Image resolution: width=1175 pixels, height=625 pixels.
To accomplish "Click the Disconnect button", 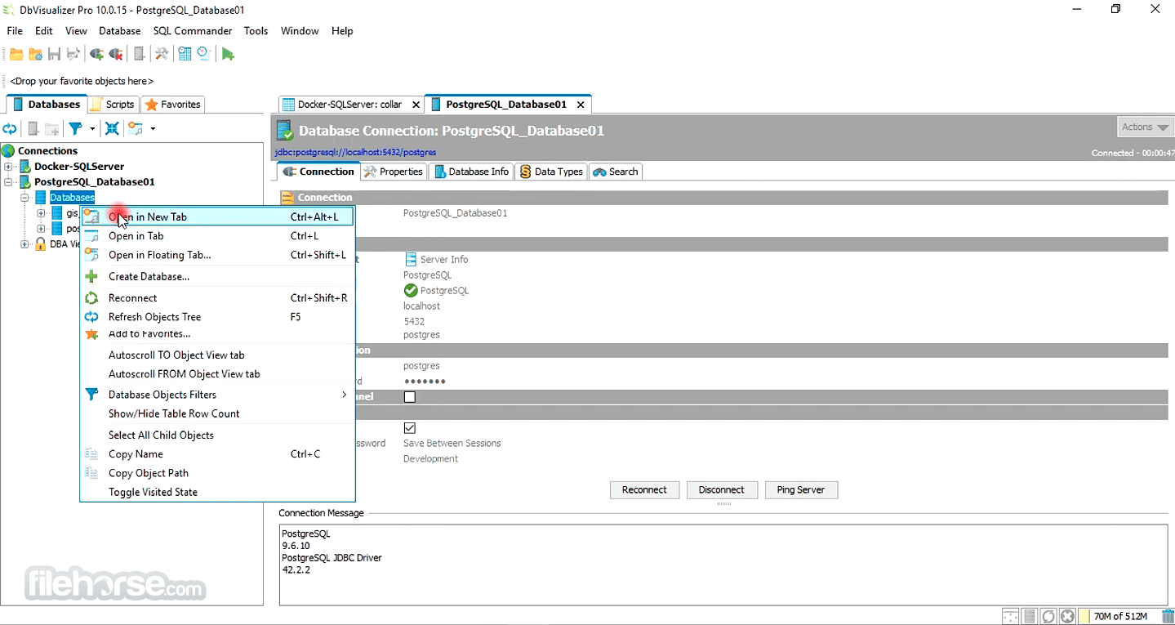I will point(722,490).
